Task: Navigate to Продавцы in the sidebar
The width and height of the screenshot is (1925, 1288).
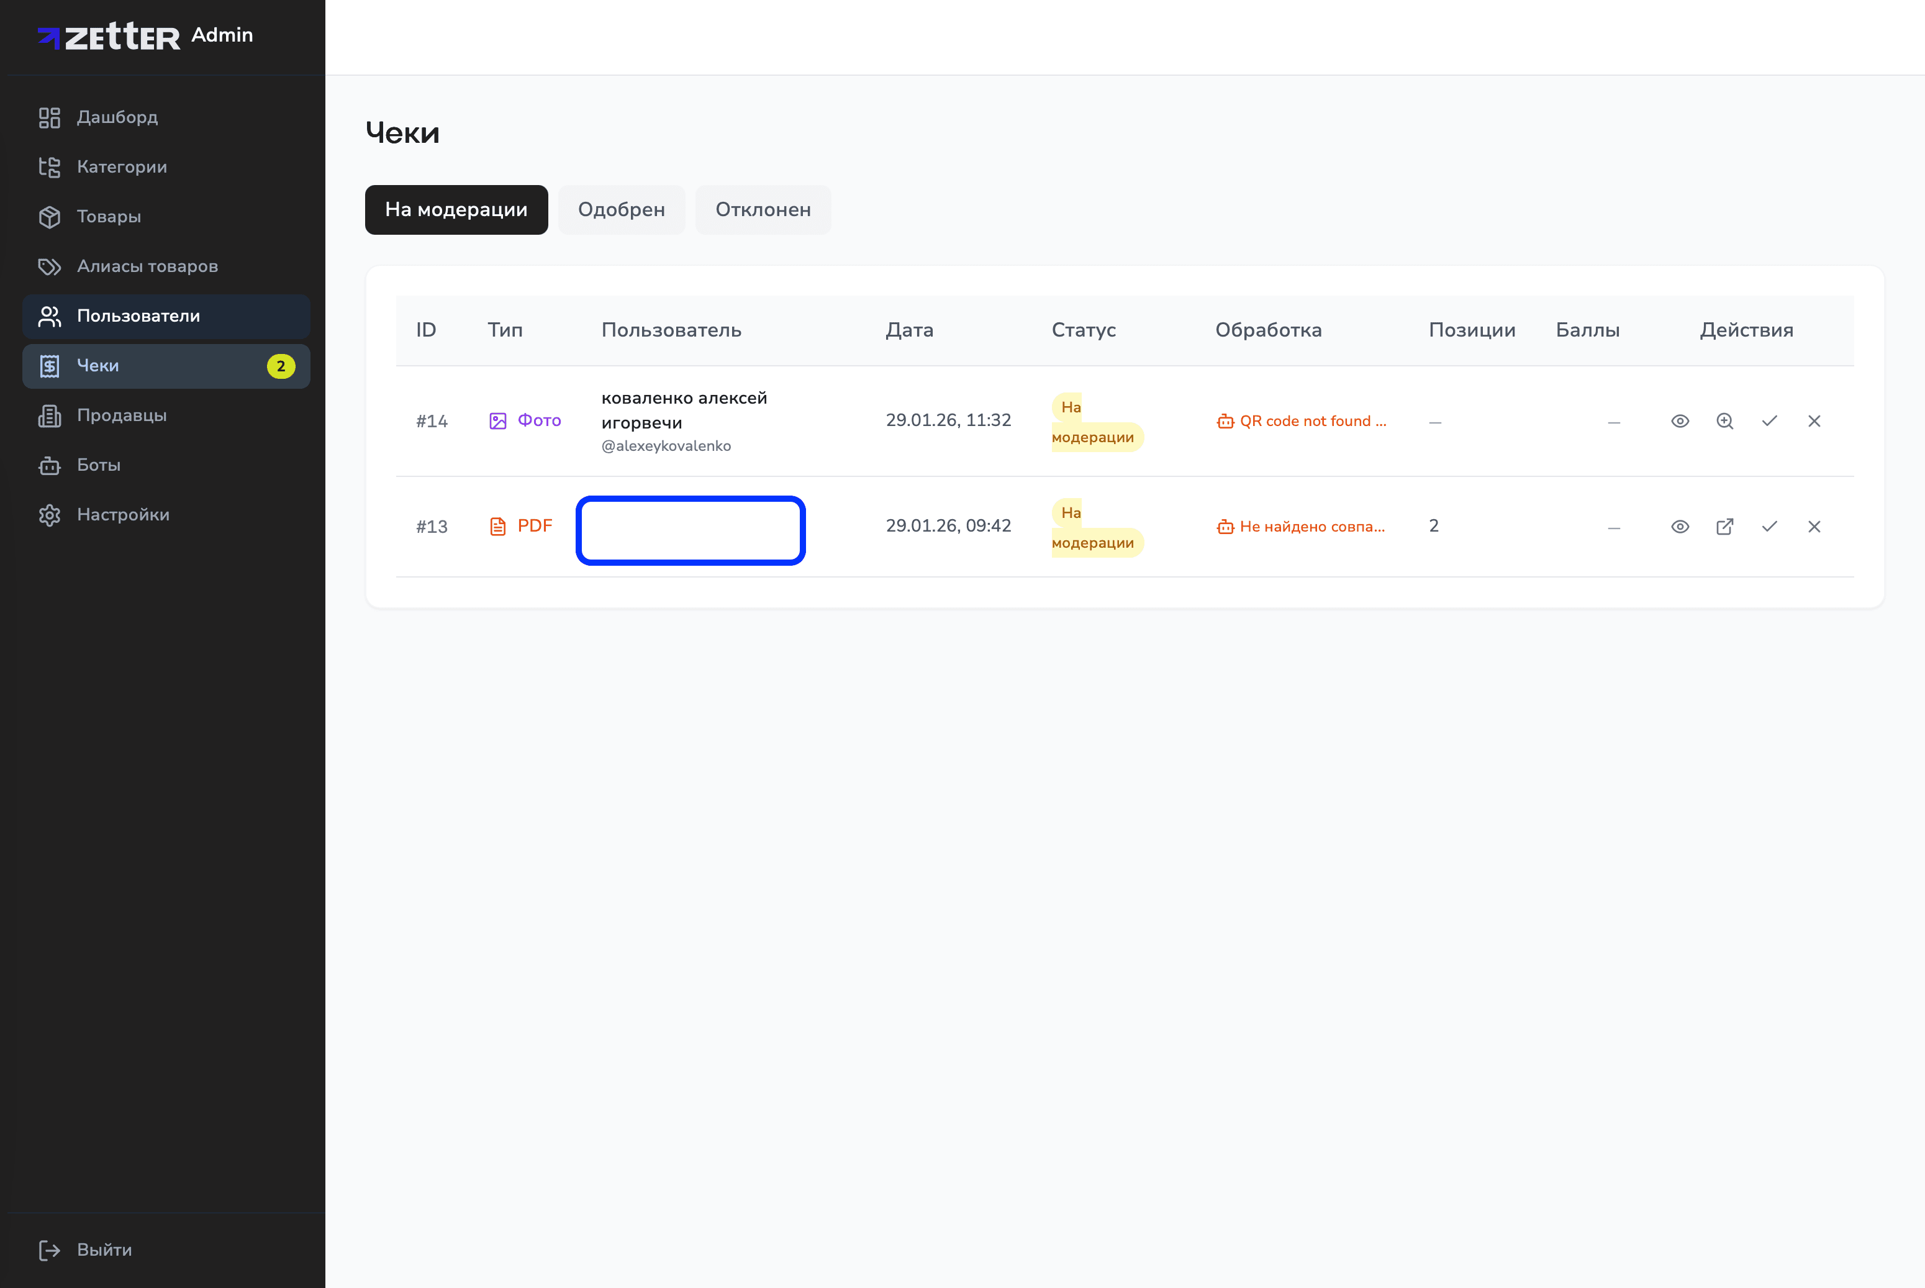Action: 122,415
